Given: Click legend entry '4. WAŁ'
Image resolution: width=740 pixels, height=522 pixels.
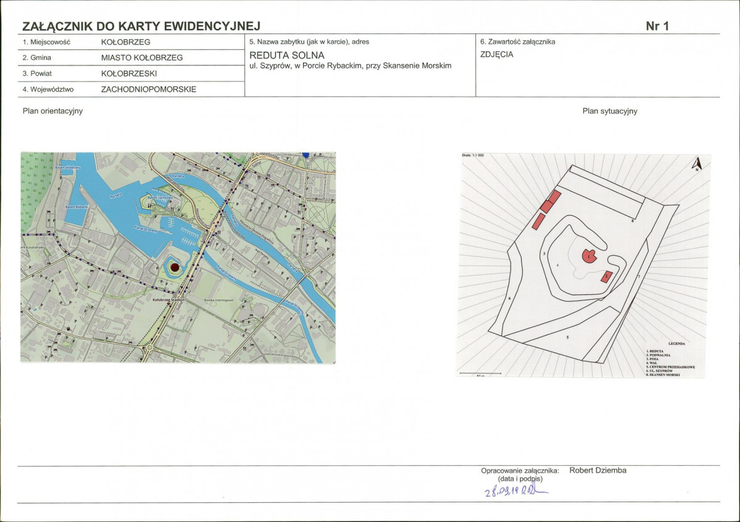Looking at the screenshot, I should (651, 362).
